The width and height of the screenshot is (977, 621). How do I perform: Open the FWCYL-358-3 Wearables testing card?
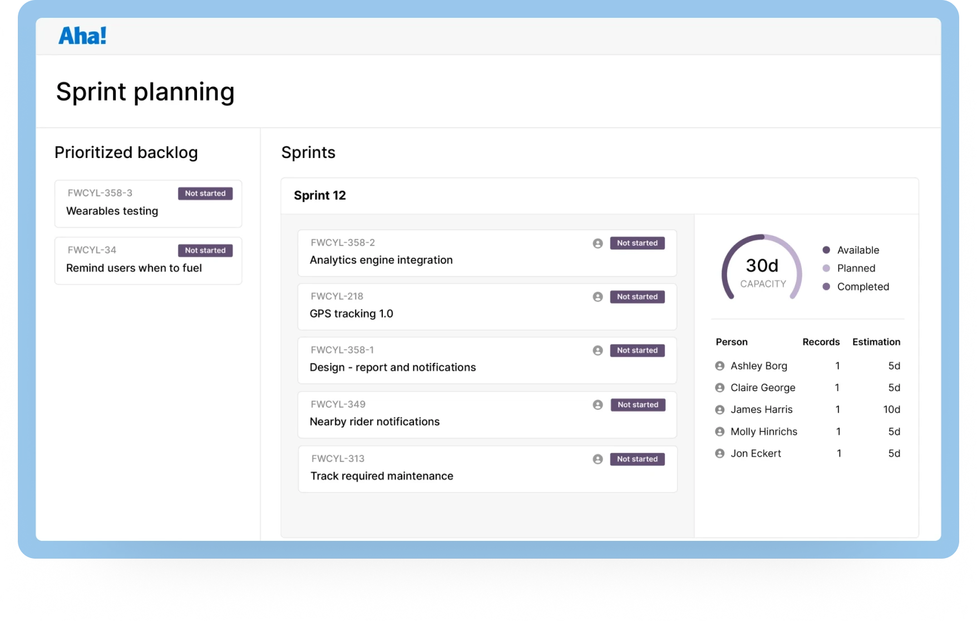pyautogui.click(x=148, y=204)
